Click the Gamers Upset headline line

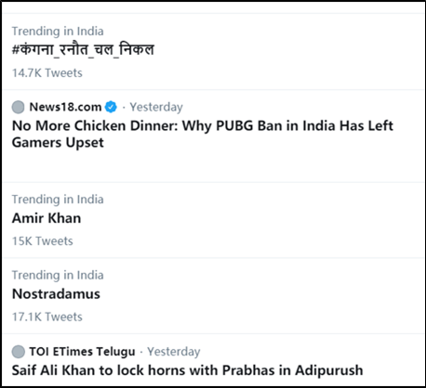point(58,143)
